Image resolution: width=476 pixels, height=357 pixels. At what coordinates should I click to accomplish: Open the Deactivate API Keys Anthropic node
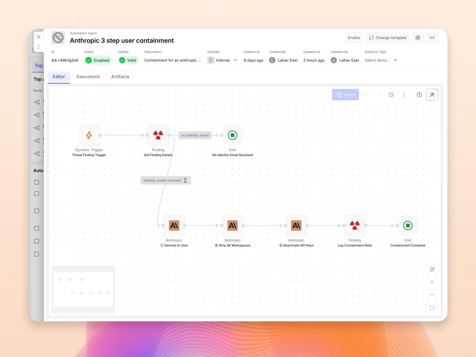296,226
